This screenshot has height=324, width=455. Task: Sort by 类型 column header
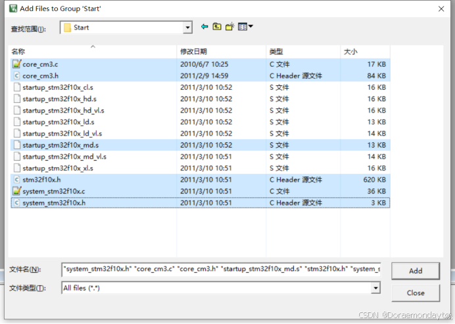tap(303, 52)
